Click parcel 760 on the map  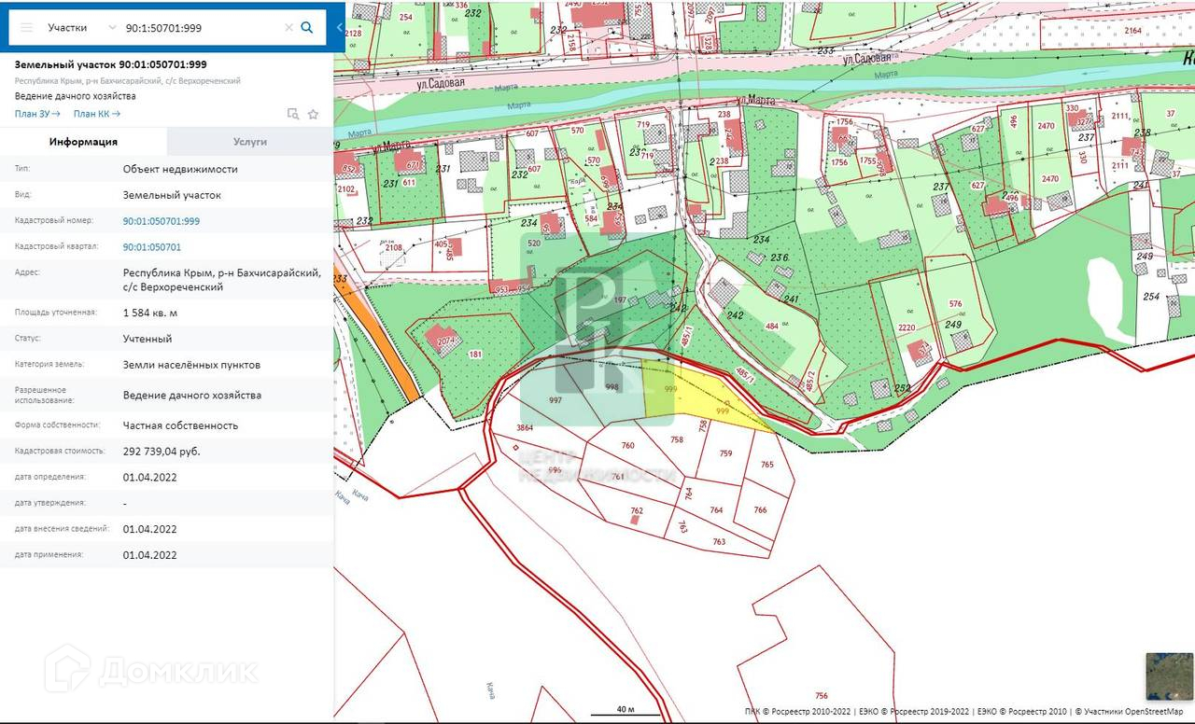coord(627,445)
